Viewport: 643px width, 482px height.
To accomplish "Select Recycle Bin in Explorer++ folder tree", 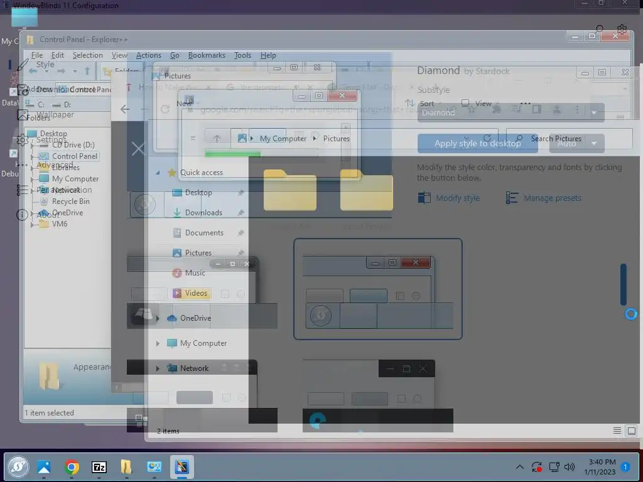I will click(65, 201).
